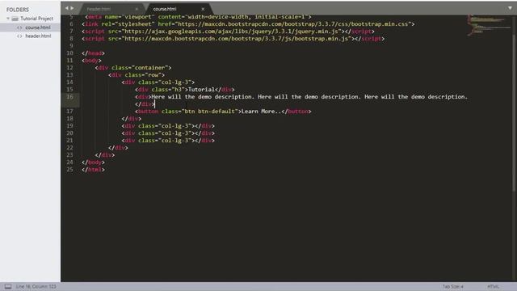Close the header.html tab

(x=137, y=9)
